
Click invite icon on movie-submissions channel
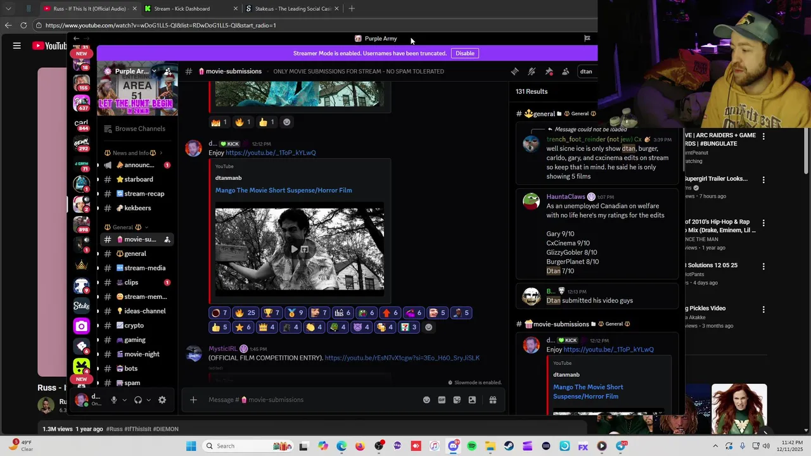click(167, 239)
